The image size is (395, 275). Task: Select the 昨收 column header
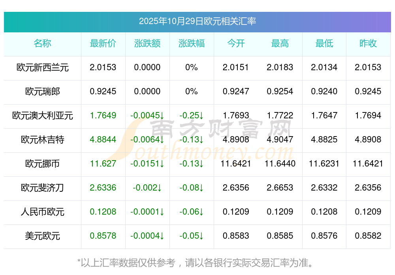coord(368,43)
